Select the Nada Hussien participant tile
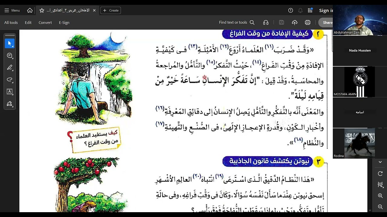The width and height of the screenshot is (387, 217). (360, 50)
